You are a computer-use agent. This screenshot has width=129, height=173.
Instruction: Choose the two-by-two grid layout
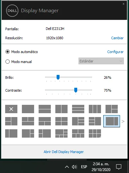61,121
